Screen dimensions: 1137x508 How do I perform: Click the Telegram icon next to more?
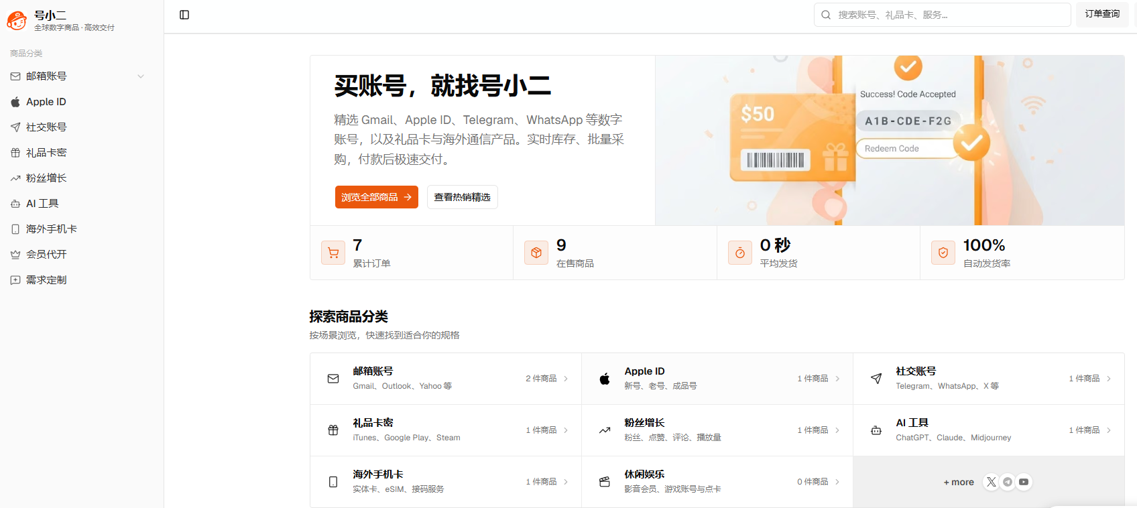point(1008,482)
